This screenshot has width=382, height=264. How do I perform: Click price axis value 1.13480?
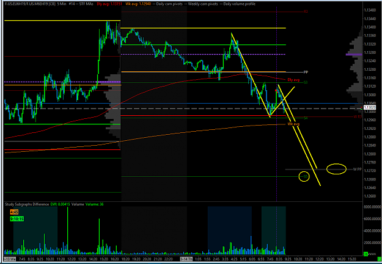point(370,10)
